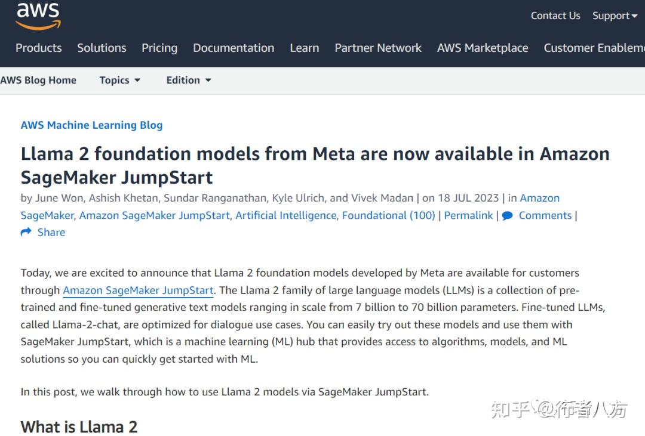645x436 pixels.
Task: Click the Contact Us link
Action: coord(555,16)
